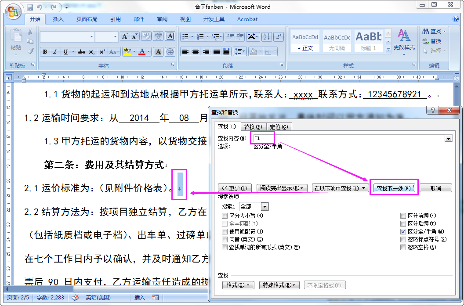
Task: Click Format Painter brush
Action: coord(30,51)
